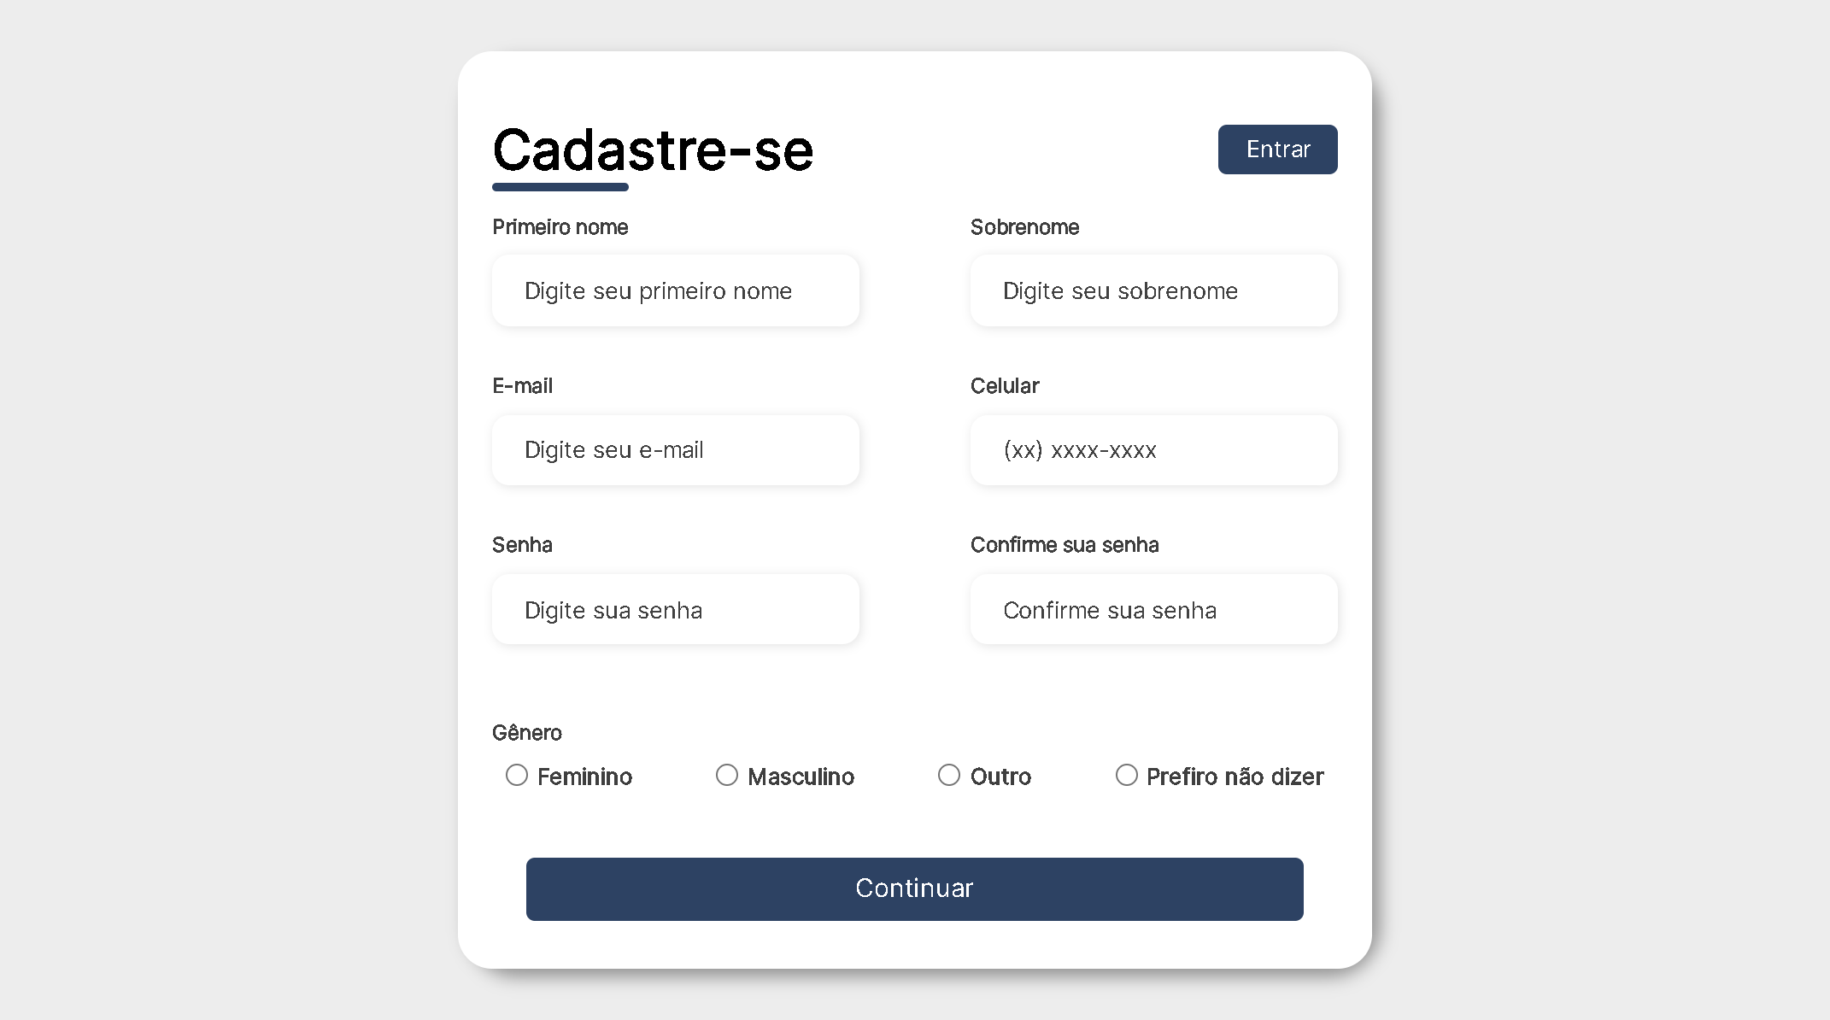Image resolution: width=1830 pixels, height=1020 pixels.
Task: Click the Cadastre-se heading
Action: point(652,149)
